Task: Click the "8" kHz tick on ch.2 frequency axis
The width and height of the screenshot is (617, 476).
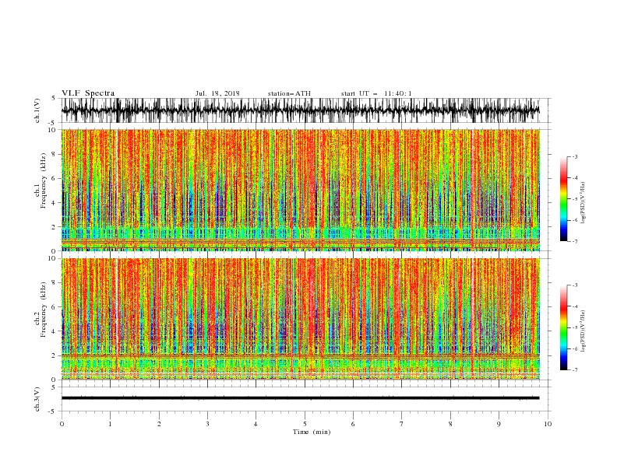Action: point(54,283)
